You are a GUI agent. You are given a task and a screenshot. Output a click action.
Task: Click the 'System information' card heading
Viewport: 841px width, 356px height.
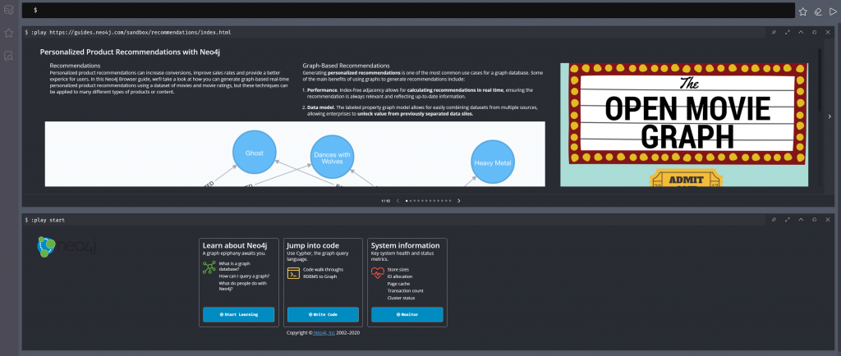click(406, 245)
